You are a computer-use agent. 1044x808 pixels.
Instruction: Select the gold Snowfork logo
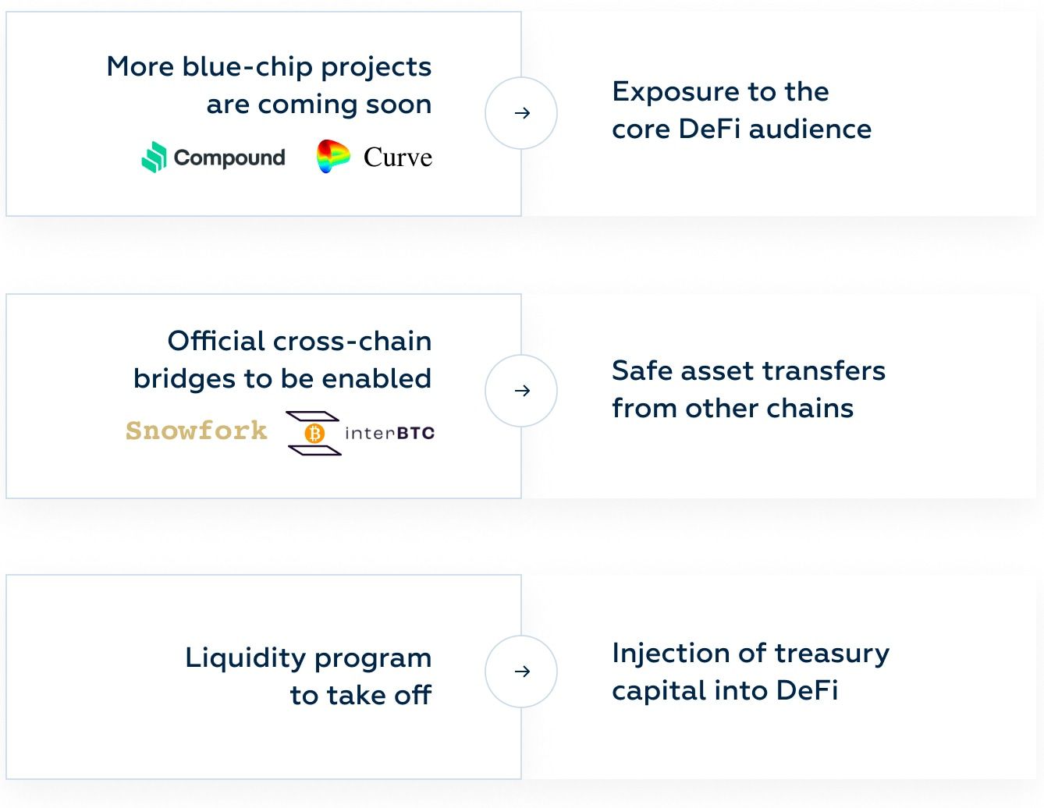point(197,431)
